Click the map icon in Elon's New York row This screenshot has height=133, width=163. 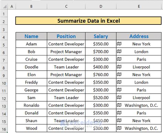pos(119,74)
